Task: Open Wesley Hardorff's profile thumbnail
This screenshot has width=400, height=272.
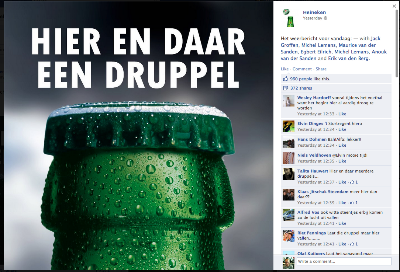Action: pos(289,101)
